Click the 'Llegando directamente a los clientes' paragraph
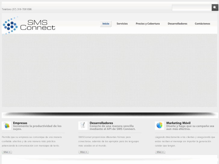The height and width of the screenshot is (164, 219). [185, 141]
